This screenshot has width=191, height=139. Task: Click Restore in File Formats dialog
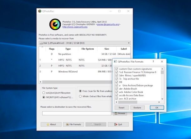tap(137, 108)
